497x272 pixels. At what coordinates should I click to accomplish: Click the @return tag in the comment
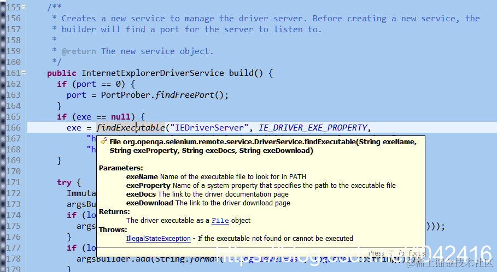coord(79,51)
